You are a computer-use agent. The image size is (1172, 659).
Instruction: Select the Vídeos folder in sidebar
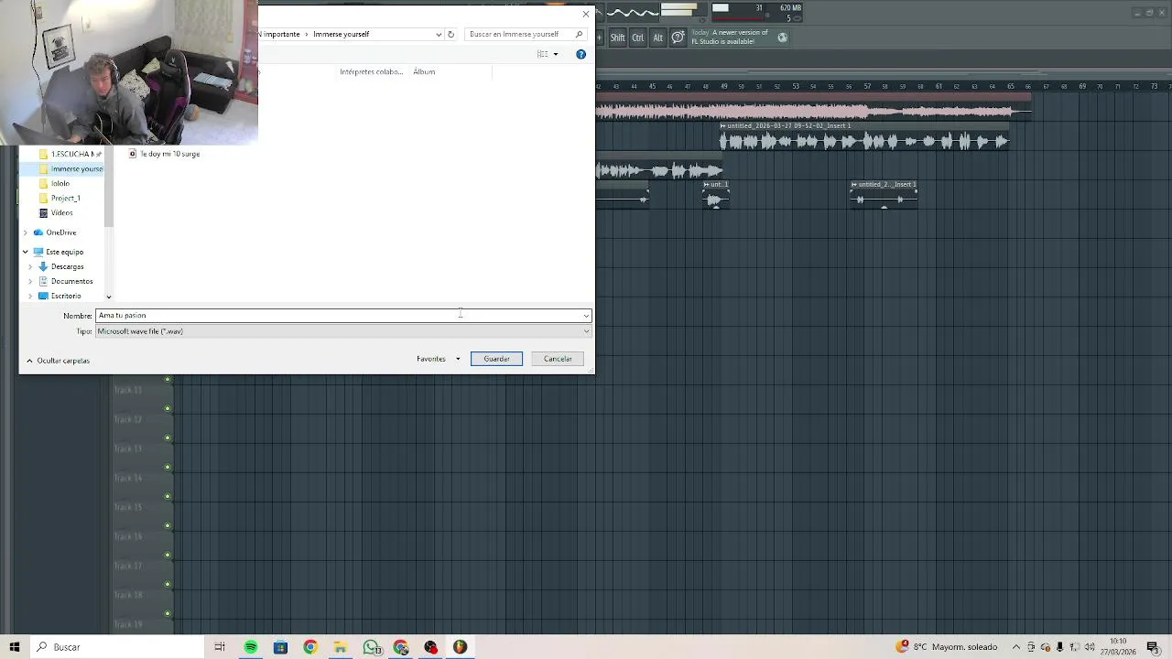[x=55, y=212]
